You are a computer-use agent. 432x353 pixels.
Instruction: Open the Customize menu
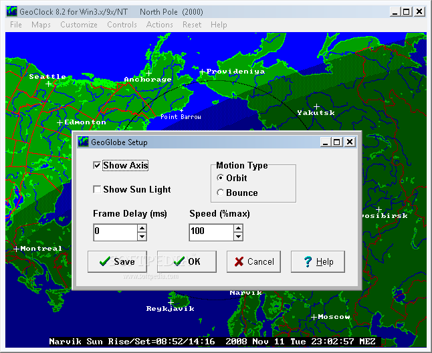[79, 25]
